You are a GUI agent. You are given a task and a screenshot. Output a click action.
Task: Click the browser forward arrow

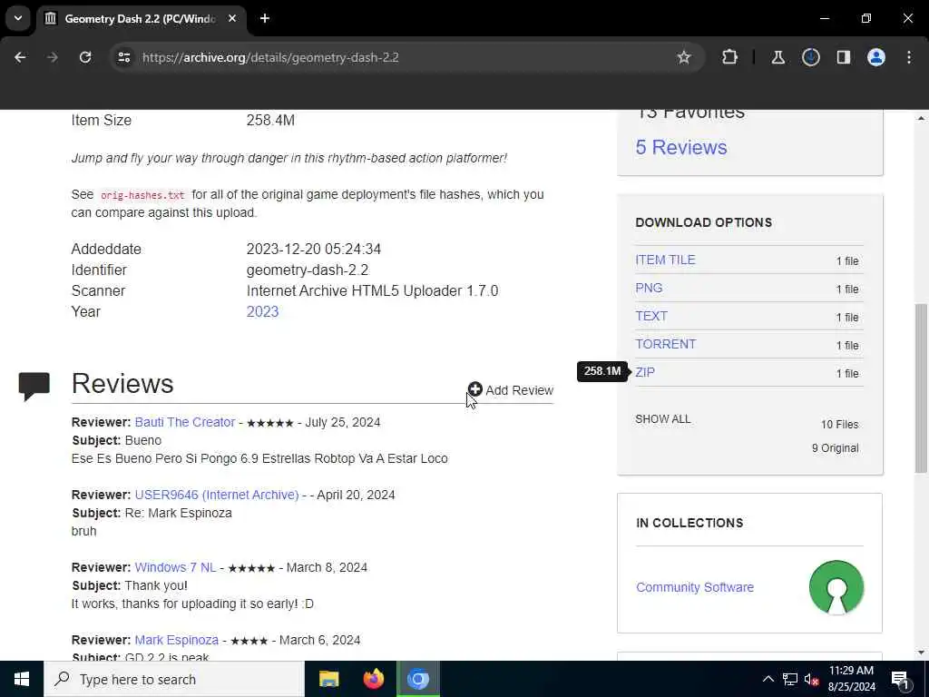[52, 57]
